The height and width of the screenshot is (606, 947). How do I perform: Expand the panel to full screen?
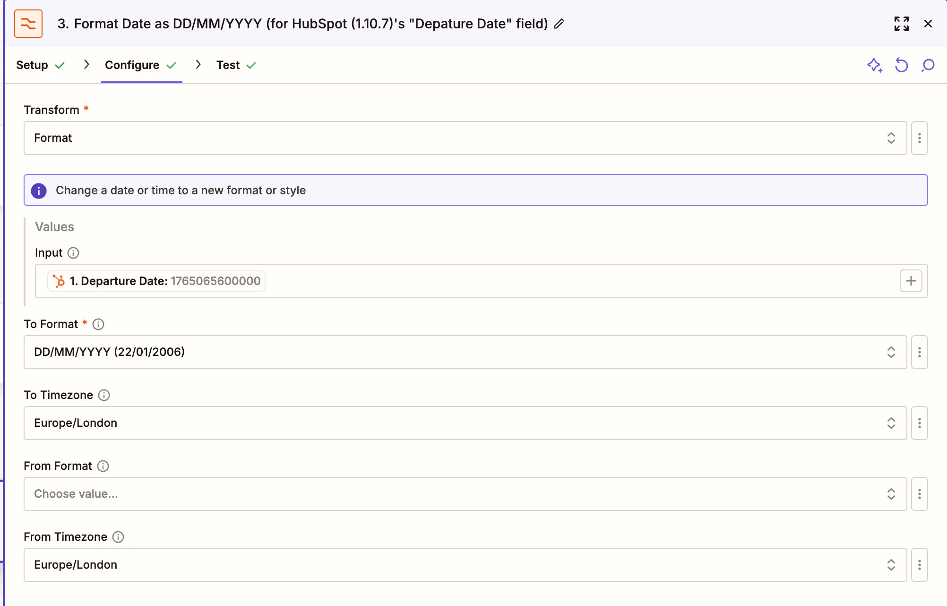(x=902, y=24)
